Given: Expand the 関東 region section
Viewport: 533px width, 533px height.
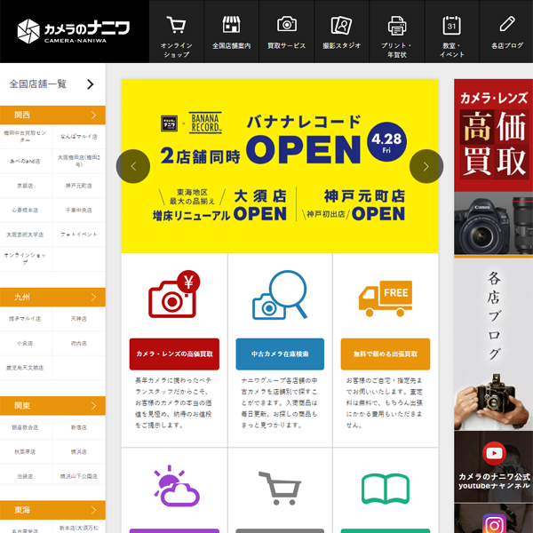Looking at the screenshot, I should coord(52,405).
